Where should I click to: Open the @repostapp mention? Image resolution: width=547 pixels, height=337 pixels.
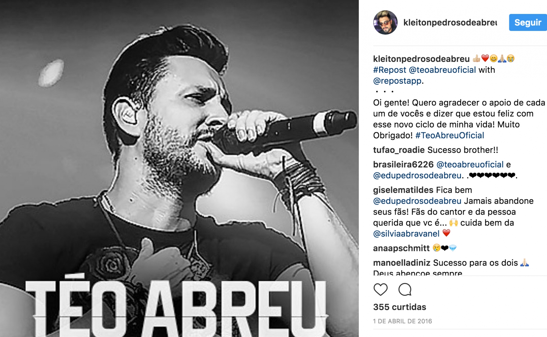click(397, 81)
